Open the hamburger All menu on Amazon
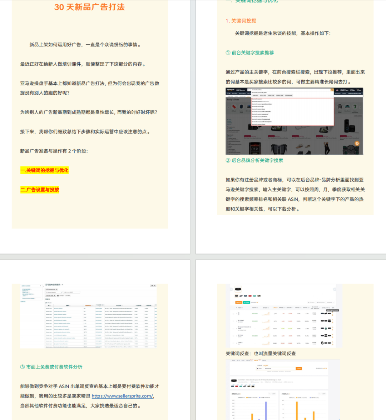Viewport: 386px width, 420px height. coord(228,93)
